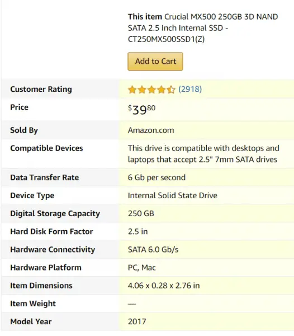
Task: Click the PC, Mac platform value
Action: [x=142, y=268]
